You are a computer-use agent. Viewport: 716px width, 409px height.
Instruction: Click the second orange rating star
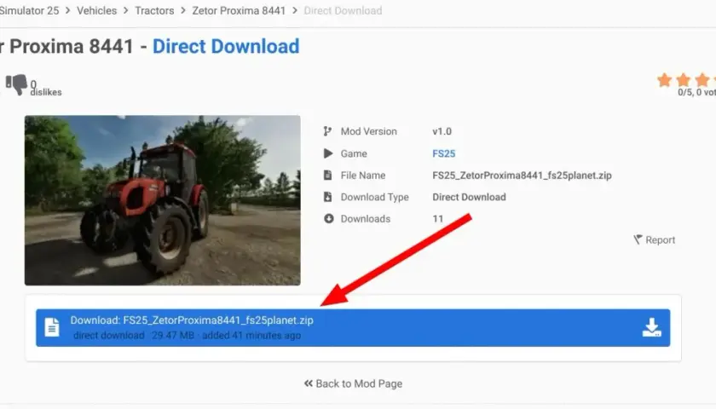coord(683,80)
